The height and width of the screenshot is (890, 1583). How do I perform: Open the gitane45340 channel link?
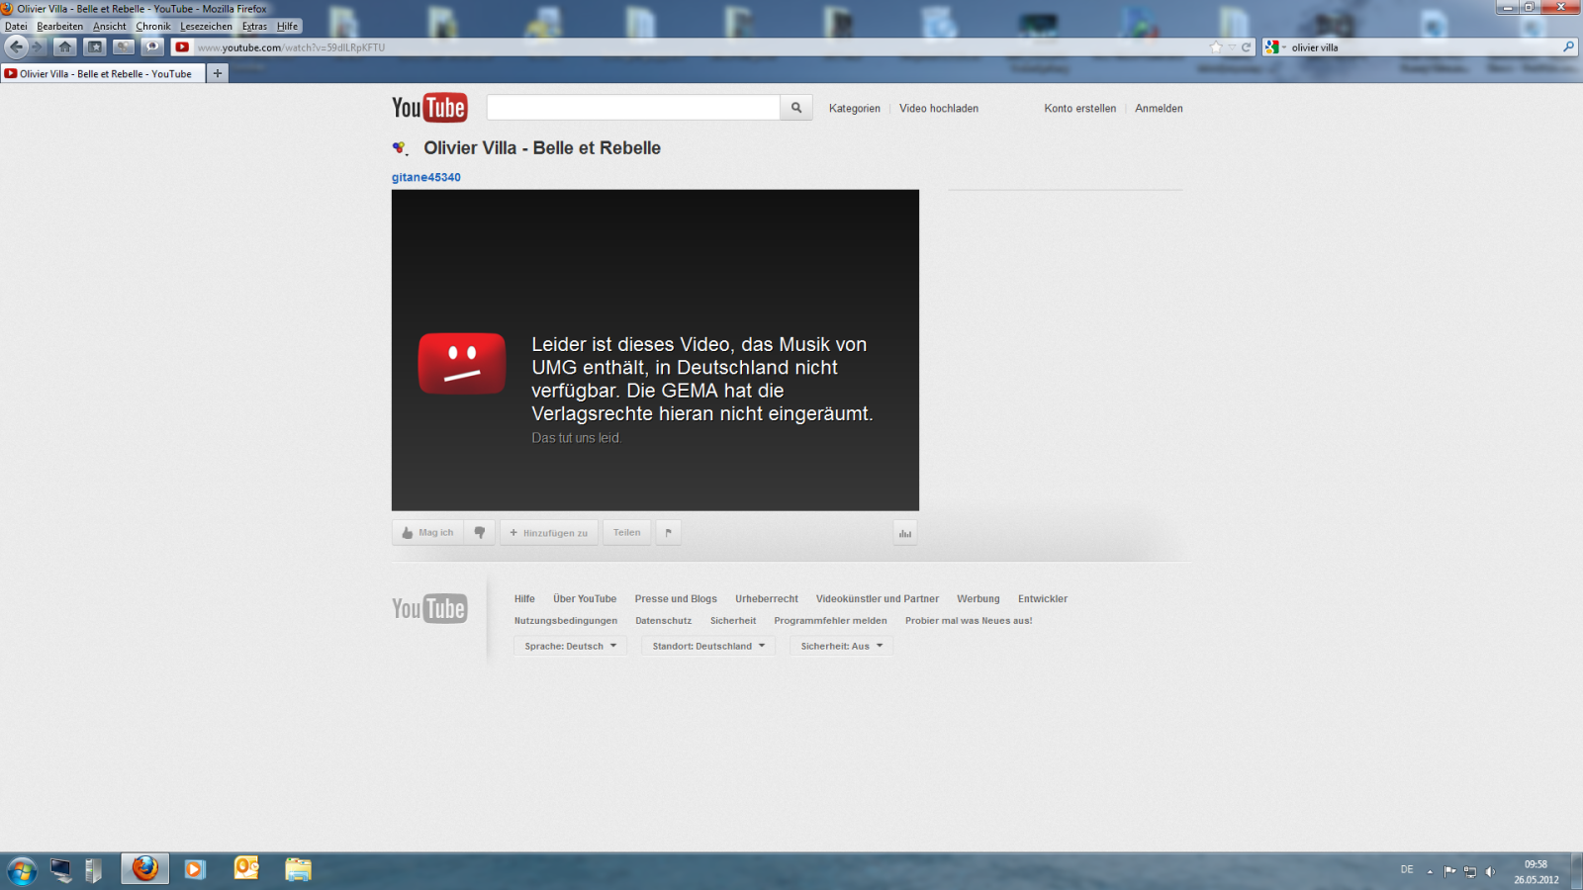426,177
